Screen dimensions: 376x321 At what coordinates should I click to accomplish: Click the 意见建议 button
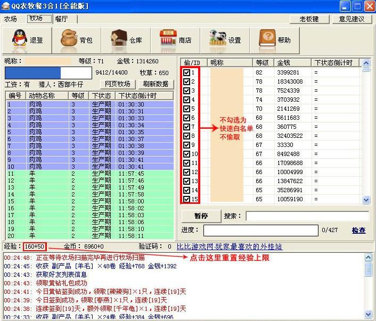(352, 19)
